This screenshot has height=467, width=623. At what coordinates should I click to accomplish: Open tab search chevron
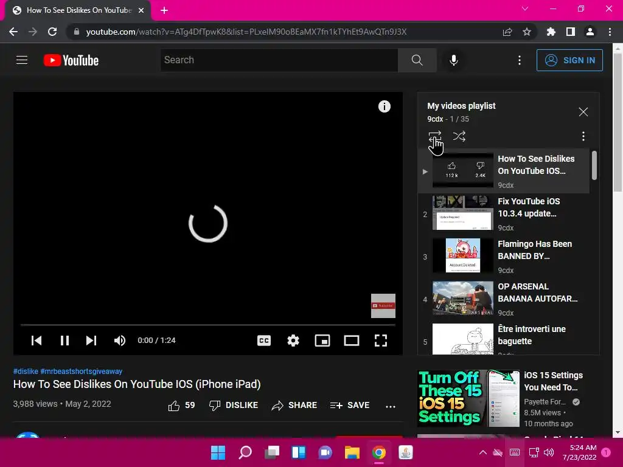tap(525, 9)
